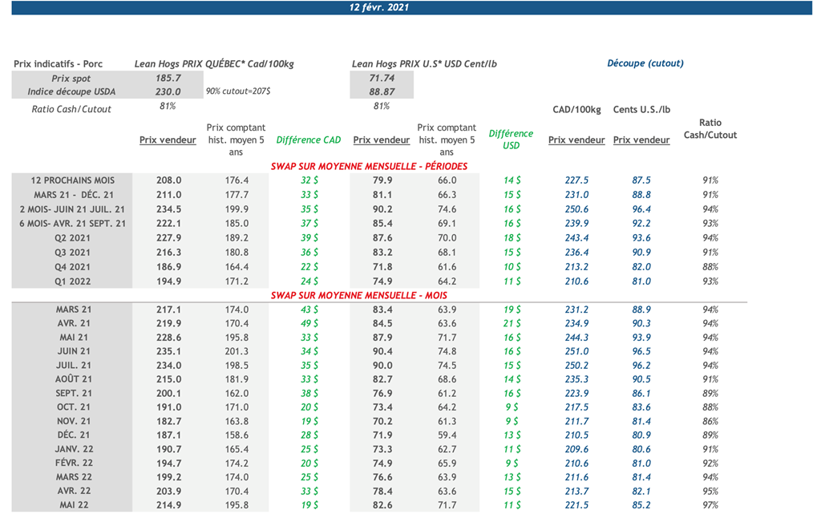The image size is (821, 514).
Task: Select the Indice découpe USDA label cell
Action: point(71,92)
